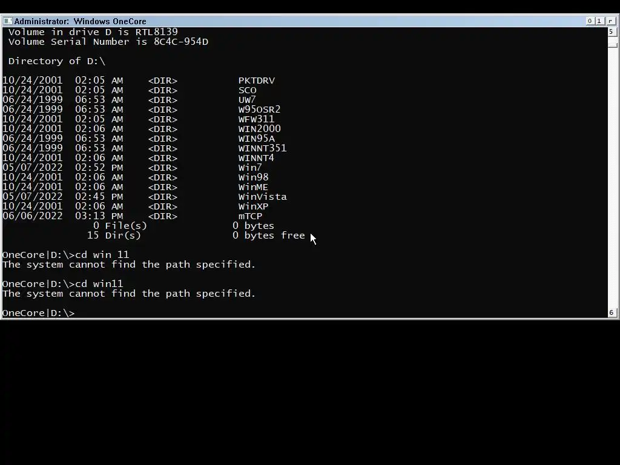This screenshot has height=465, width=620.
Task: Click the '0 bytes free' text
Action: pyautogui.click(x=269, y=236)
